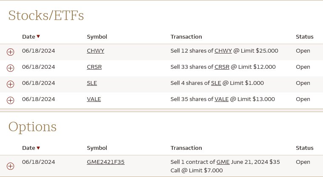Click Transaction column header in Options table

click(186, 148)
